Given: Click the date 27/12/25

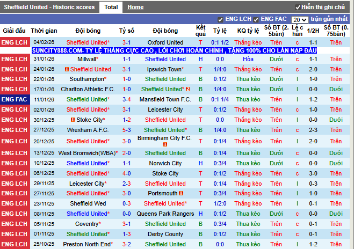Looking at the screenshot, I should tap(44, 130).
